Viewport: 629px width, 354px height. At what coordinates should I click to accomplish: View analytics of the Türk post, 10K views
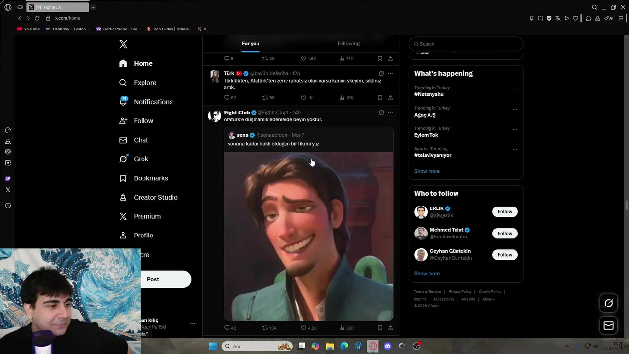tap(346, 98)
